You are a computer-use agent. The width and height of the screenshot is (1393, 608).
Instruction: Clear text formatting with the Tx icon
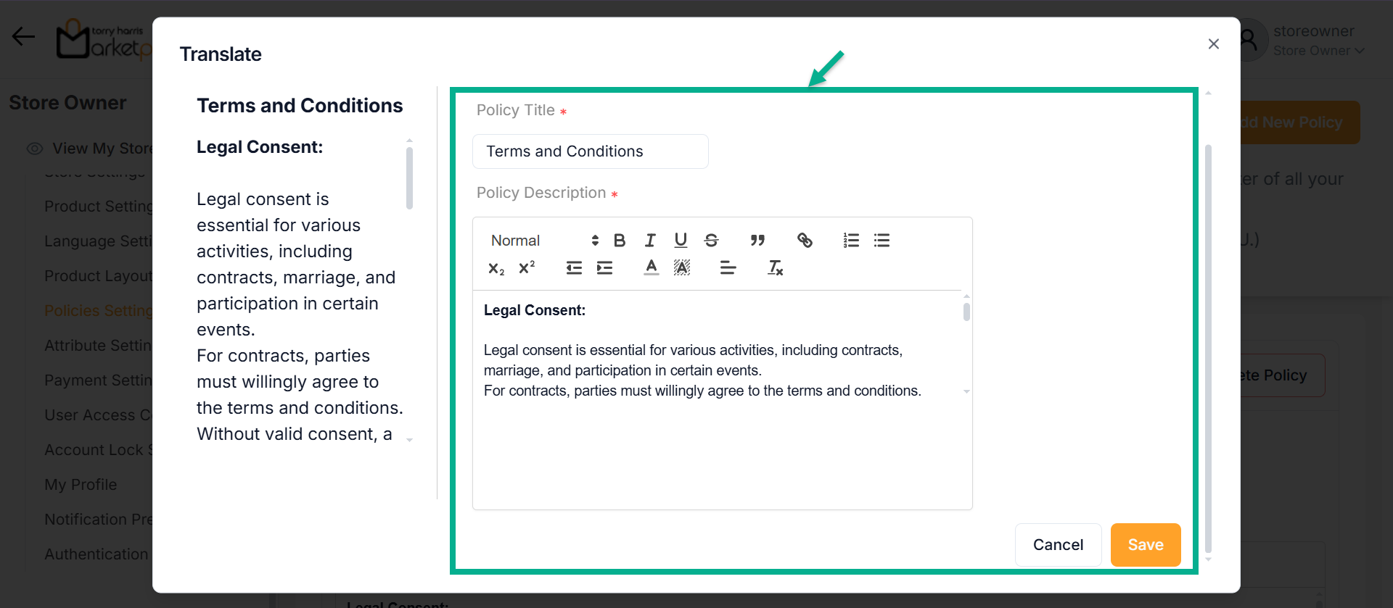[x=775, y=268]
